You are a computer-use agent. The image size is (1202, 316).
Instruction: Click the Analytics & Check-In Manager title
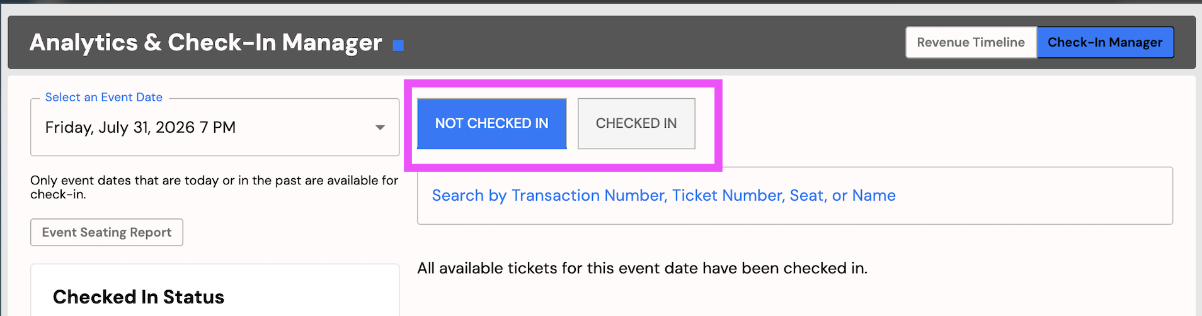tap(206, 43)
